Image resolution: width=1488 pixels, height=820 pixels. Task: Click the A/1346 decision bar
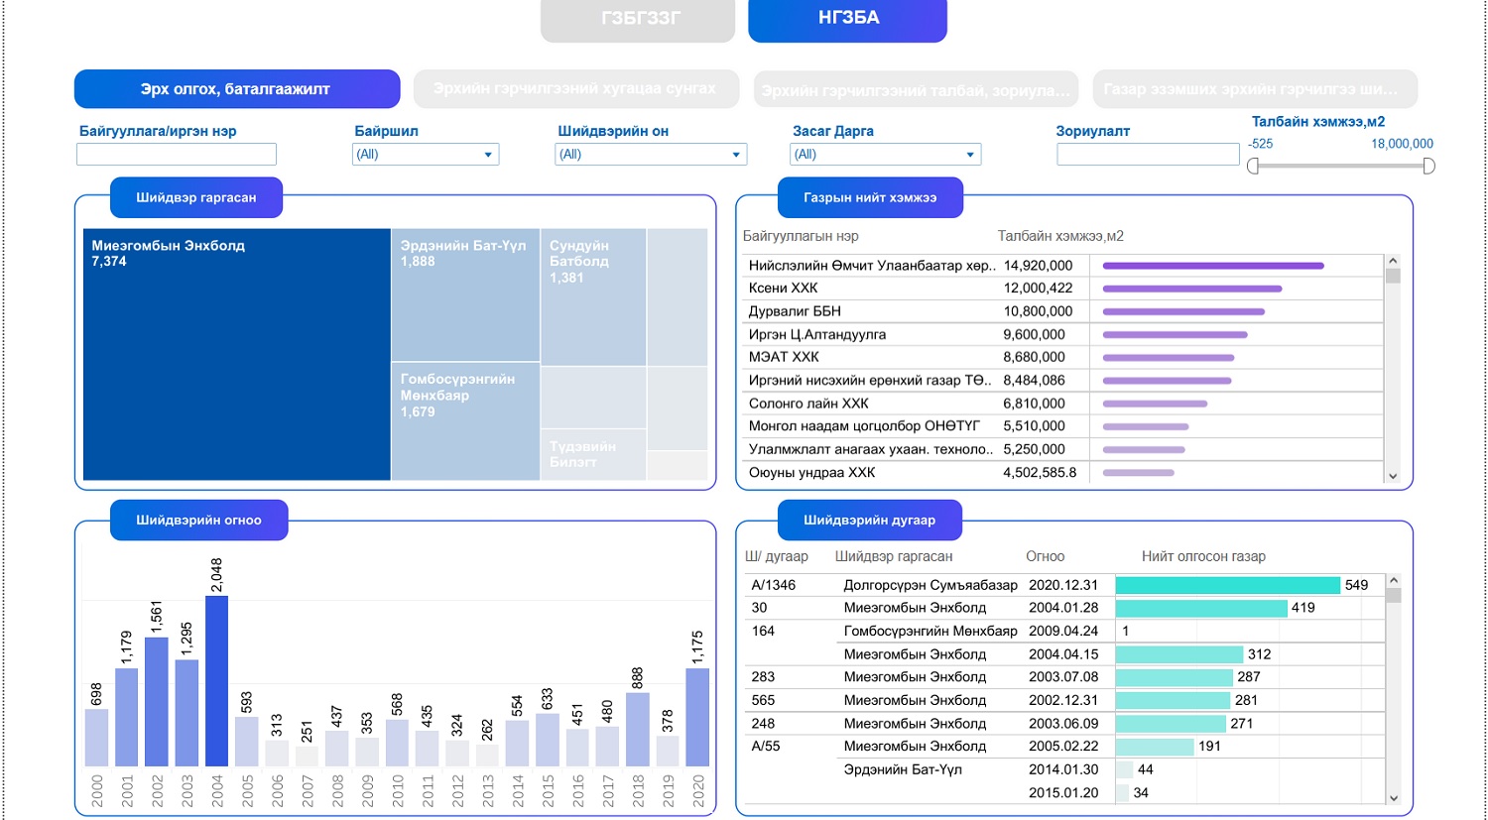1227,585
